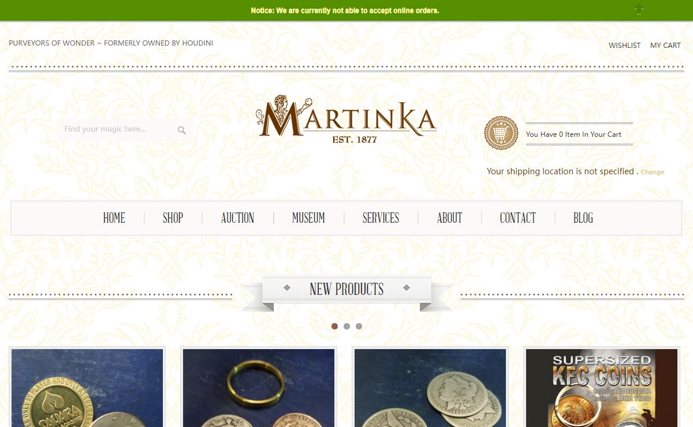The width and height of the screenshot is (693, 427).
Task: Open the Contact page
Action: coord(517,218)
